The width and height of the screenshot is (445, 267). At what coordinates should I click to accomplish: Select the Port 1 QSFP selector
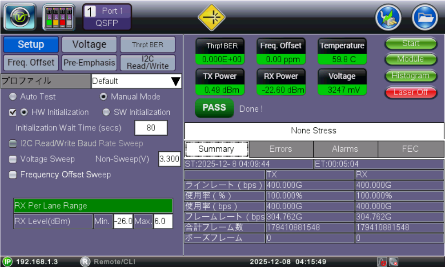coord(107,17)
